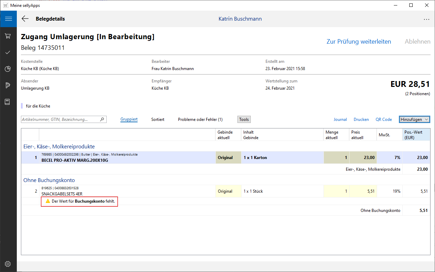Click the Drucken link
The height and width of the screenshot is (272, 435).
(x=361, y=120)
